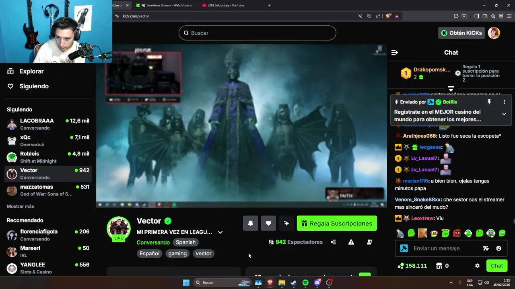This screenshot has width=515, height=289.
Task: Open the Explorar sidebar item
Action: [x=26, y=71]
